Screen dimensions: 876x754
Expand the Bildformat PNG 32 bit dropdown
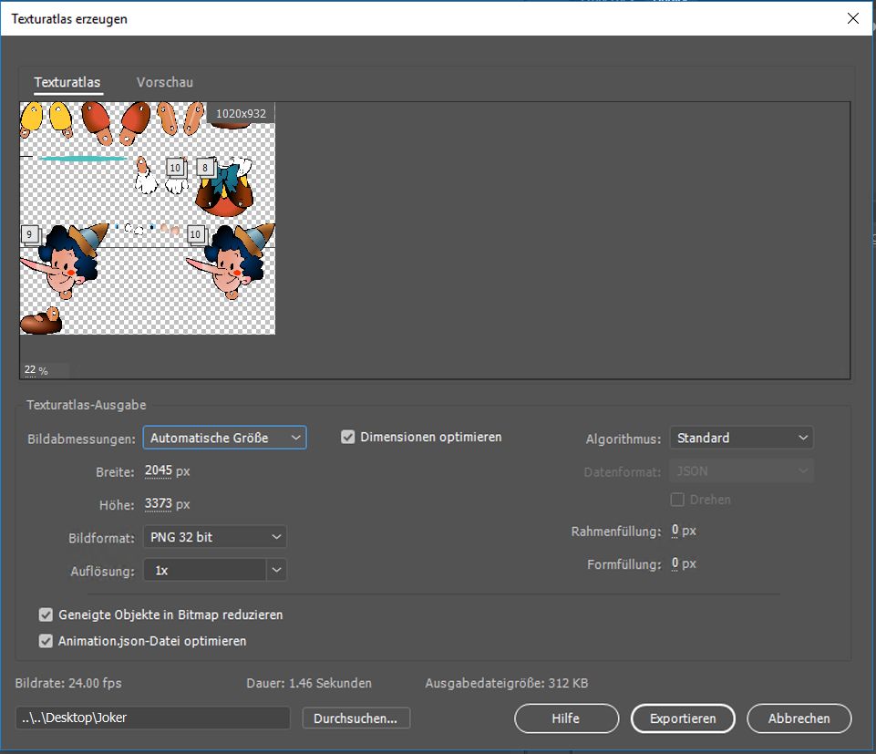pos(214,537)
